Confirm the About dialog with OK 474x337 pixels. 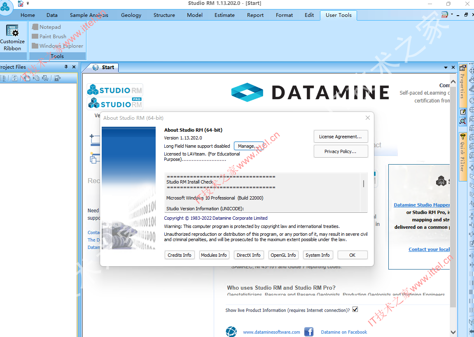point(353,255)
